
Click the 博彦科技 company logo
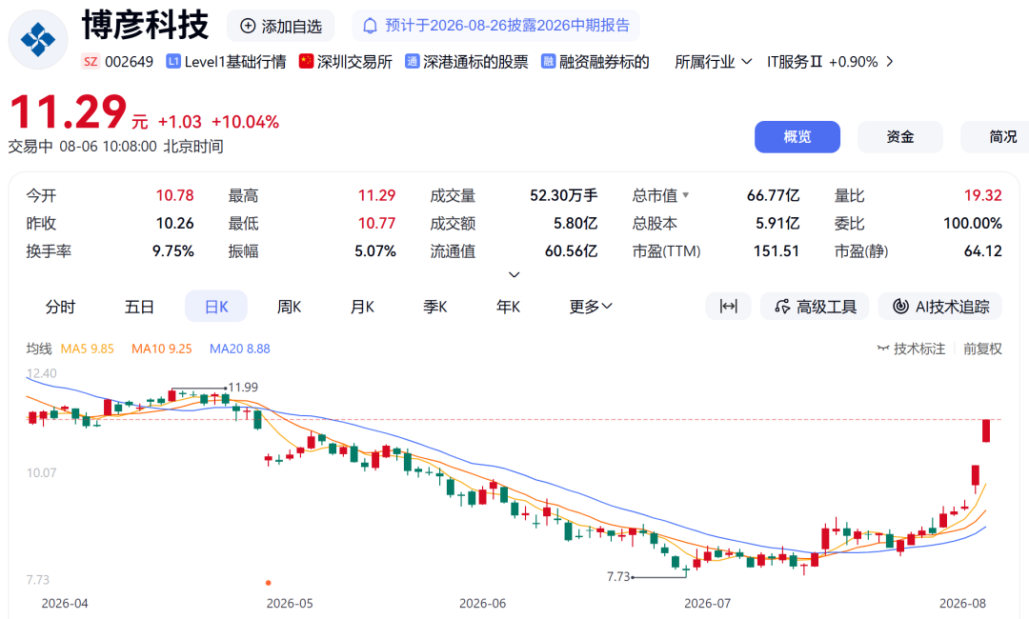click(38, 39)
